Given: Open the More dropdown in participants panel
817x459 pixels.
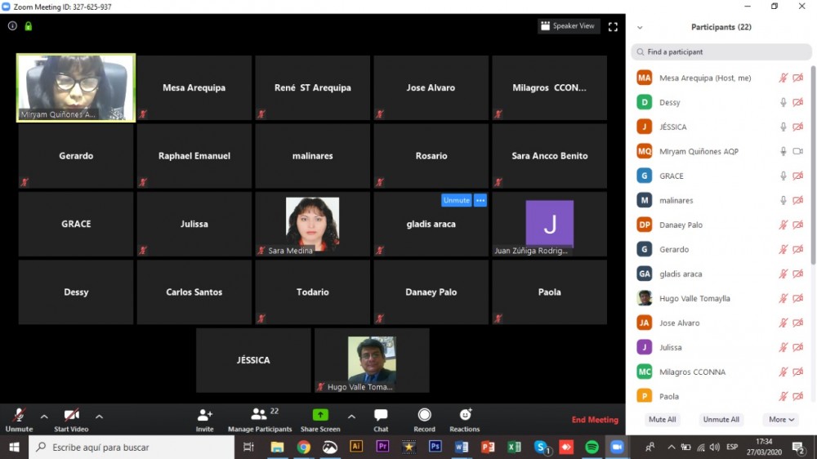Looking at the screenshot, I should pyautogui.click(x=781, y=420).
